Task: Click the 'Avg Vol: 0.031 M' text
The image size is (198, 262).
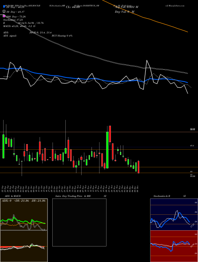Action: 126,7
